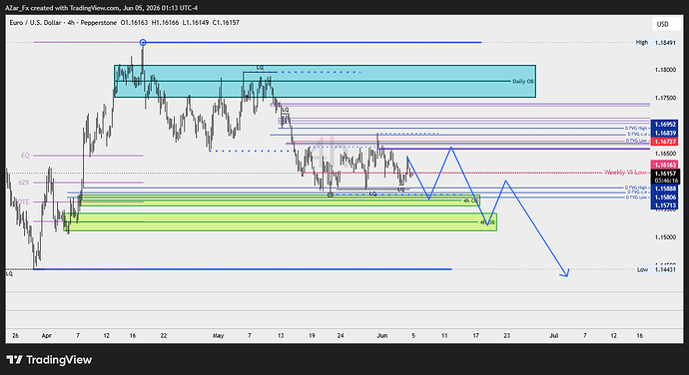Click the 4h OB label in upper green zone
689x375 pixels.
pyautogui.click(x=470, y=200)
